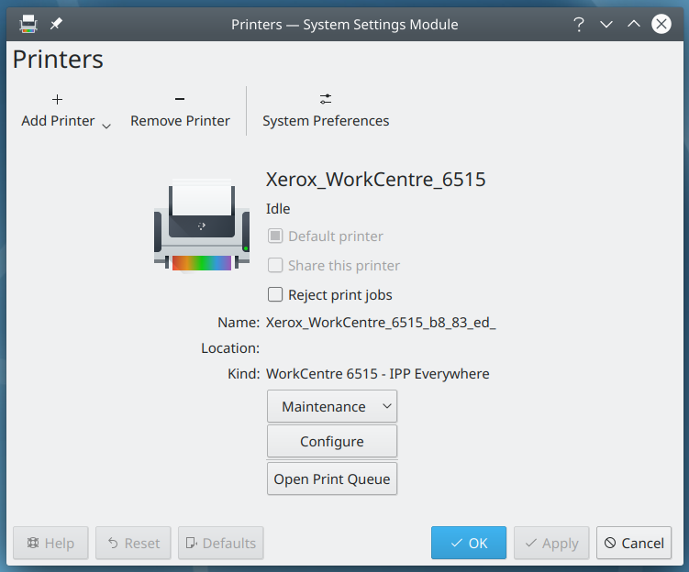Viewport: 689px width, 572px height.
Task: Click the Printers page heading
Action: pyautogui.click(x=58, y=60)
